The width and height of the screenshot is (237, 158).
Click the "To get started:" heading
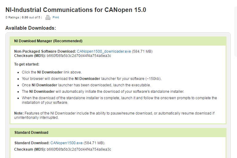tap(27, 64)
